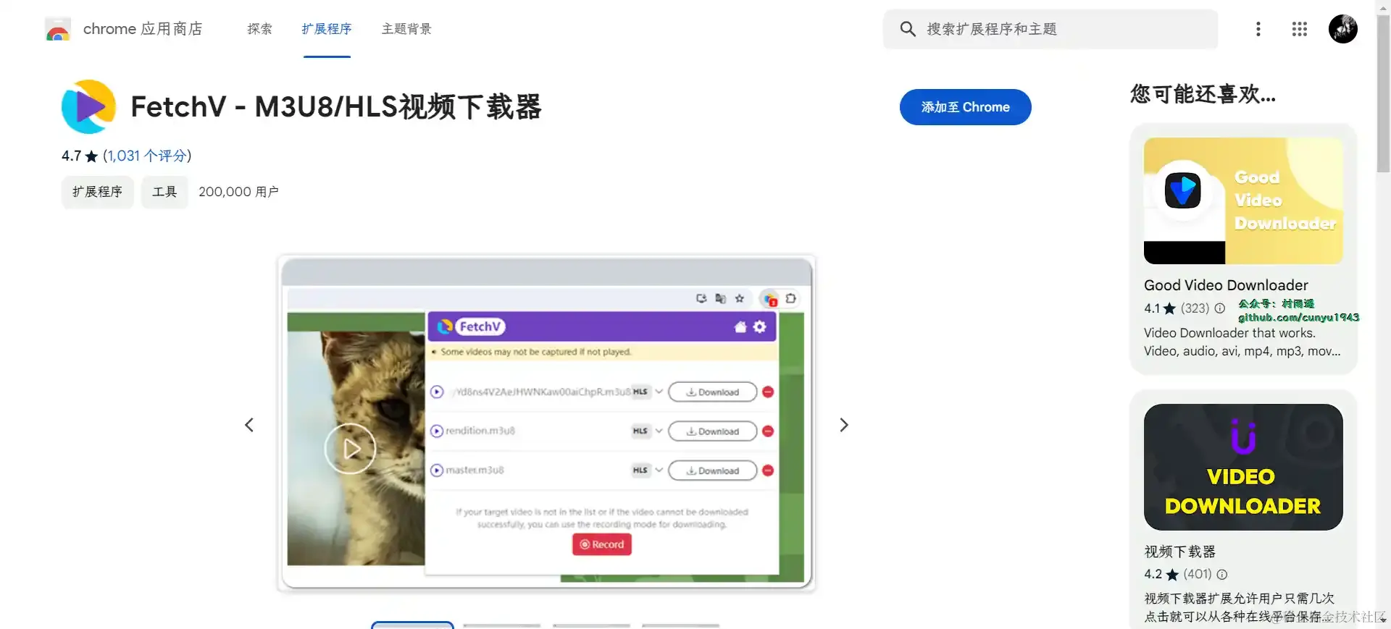Expand the HLS dropdown in first row
Viewport: 1391px width, 629px height.
point(659,392)
